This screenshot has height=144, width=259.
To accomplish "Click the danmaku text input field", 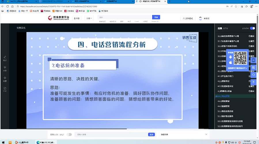I will click(x=111, y=134).
